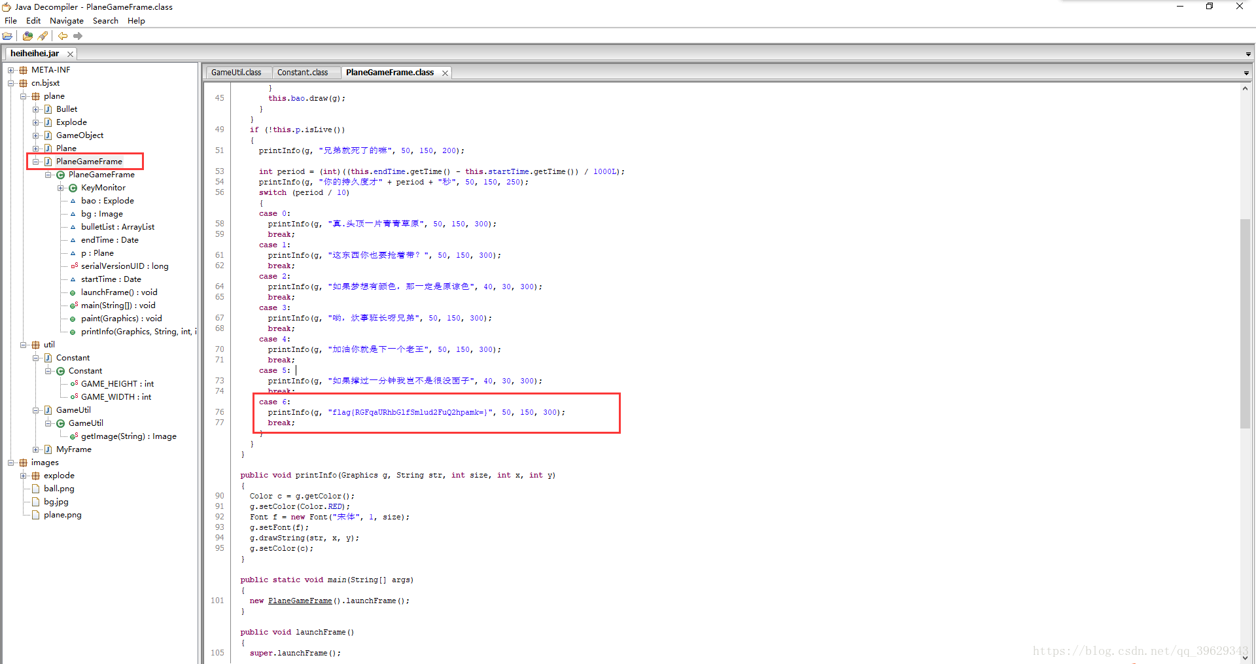
Task: Click the code vertical scrollbar thumb
Action: 1246,324
